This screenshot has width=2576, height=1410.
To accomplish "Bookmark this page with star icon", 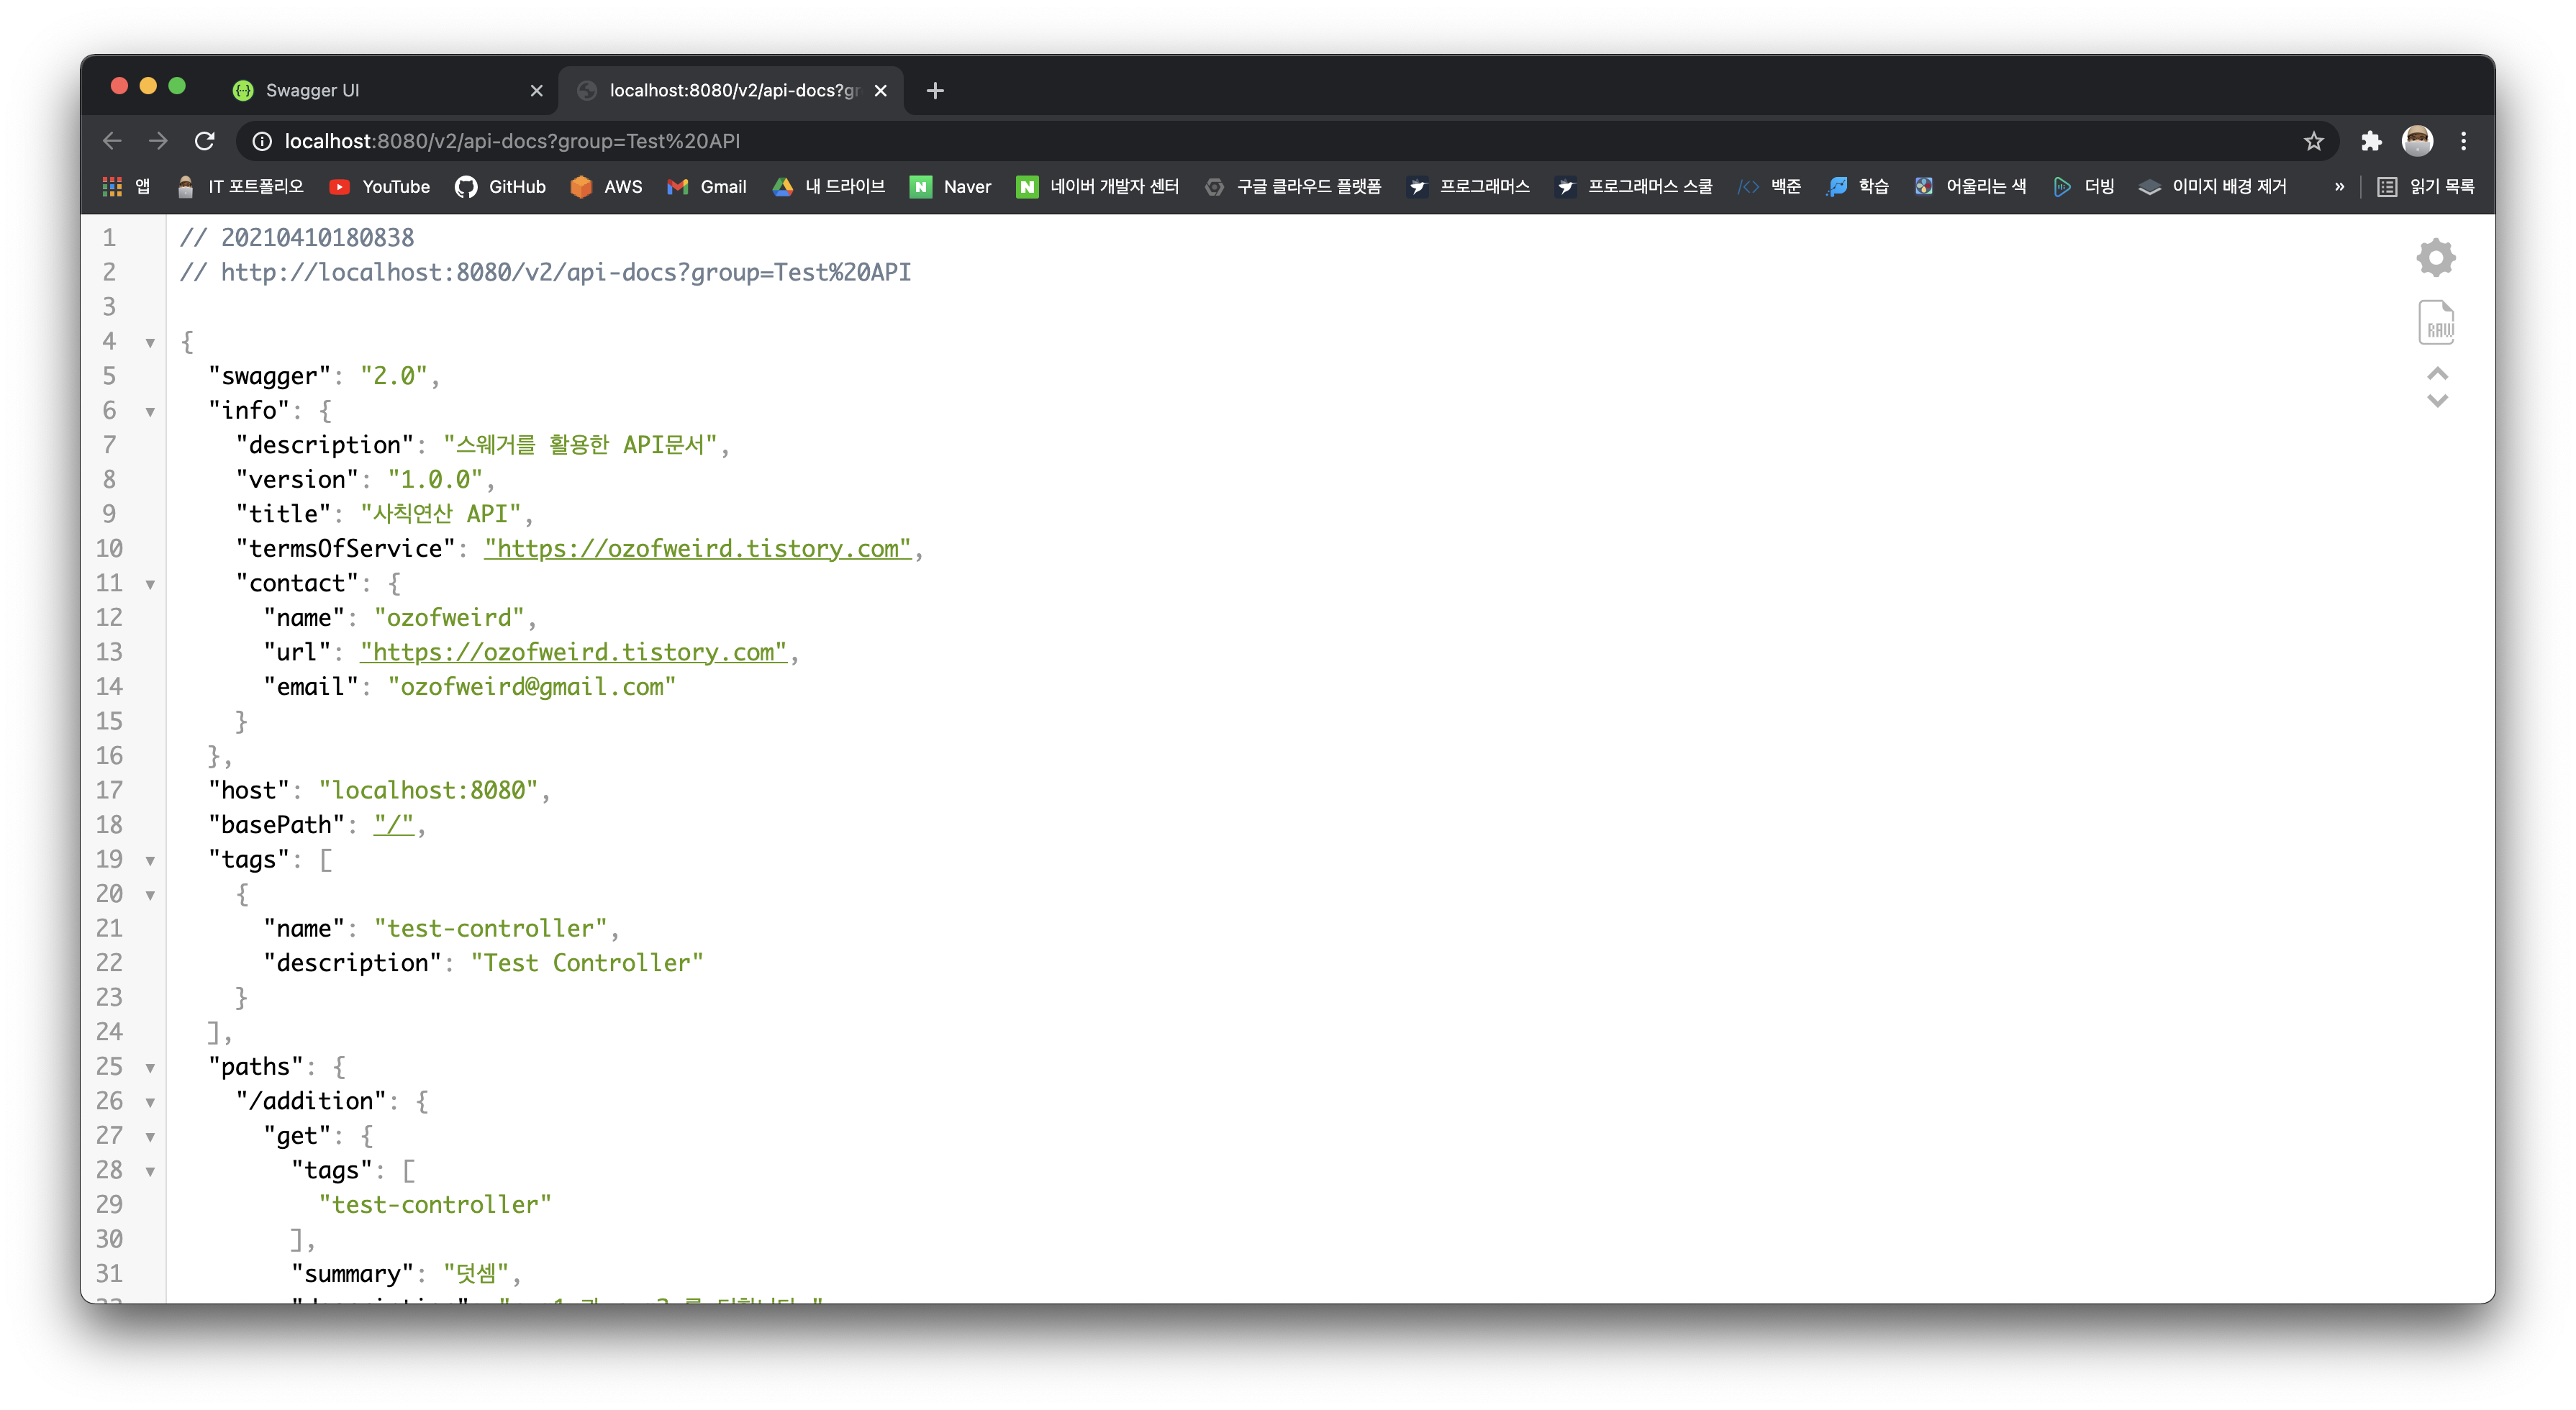I will pos(2313,141).
